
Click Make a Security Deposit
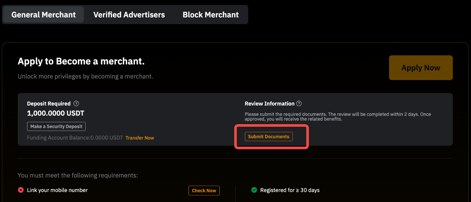tap(56, 126)
